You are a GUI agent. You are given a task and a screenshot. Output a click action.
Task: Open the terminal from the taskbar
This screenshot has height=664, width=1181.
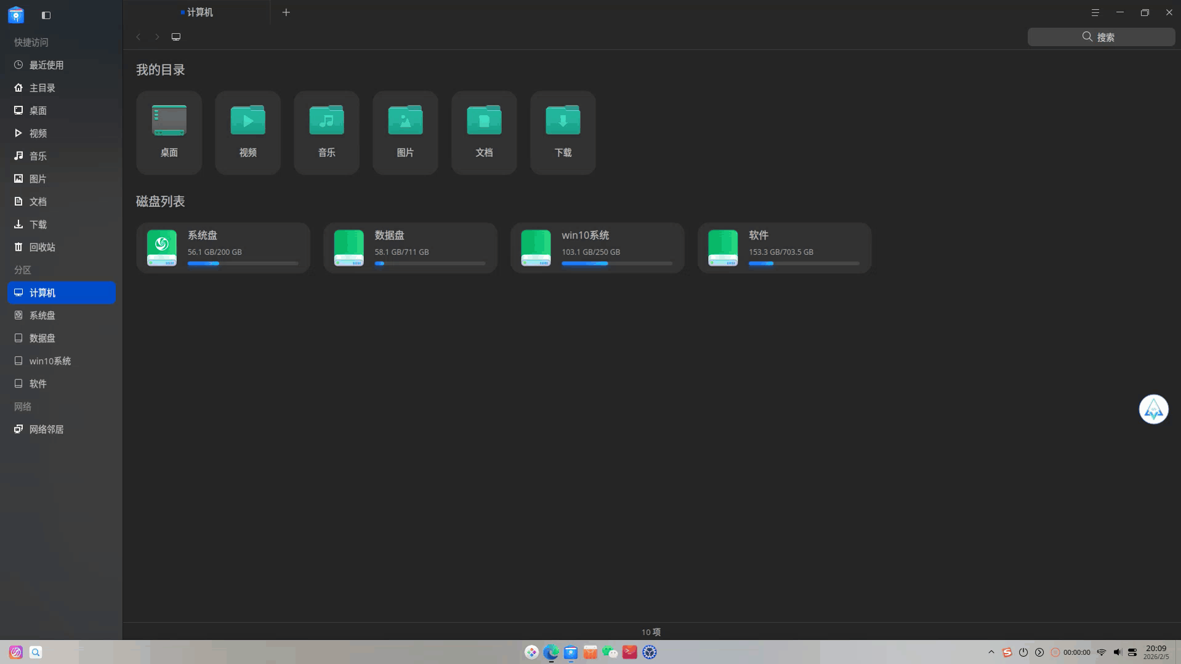pyautogui.click(x=630, y=652)
